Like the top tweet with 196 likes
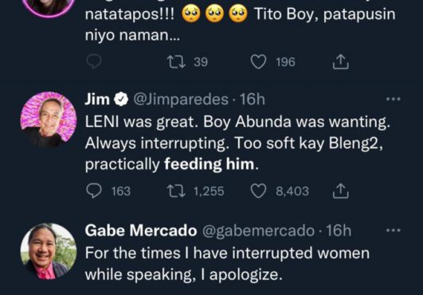Viewport: 423px width, 295px height. [x=258, y=62]
